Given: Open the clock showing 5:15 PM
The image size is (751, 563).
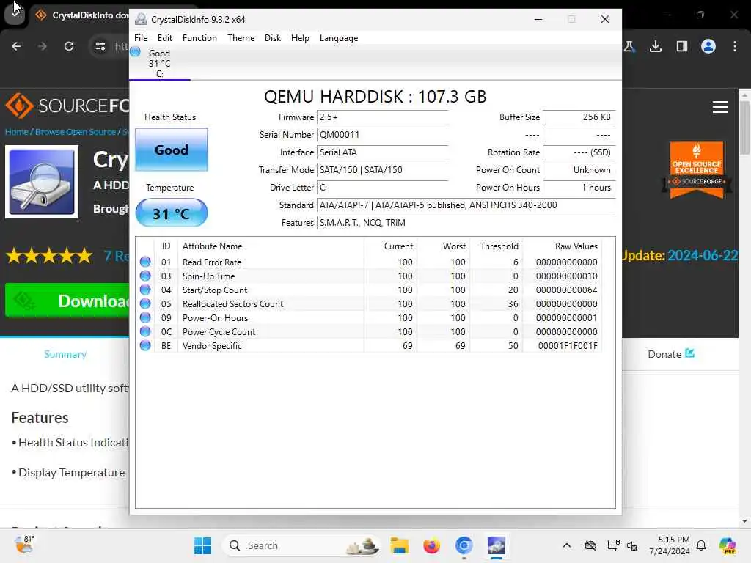Looking at the screenshot, I should (670, 545).
